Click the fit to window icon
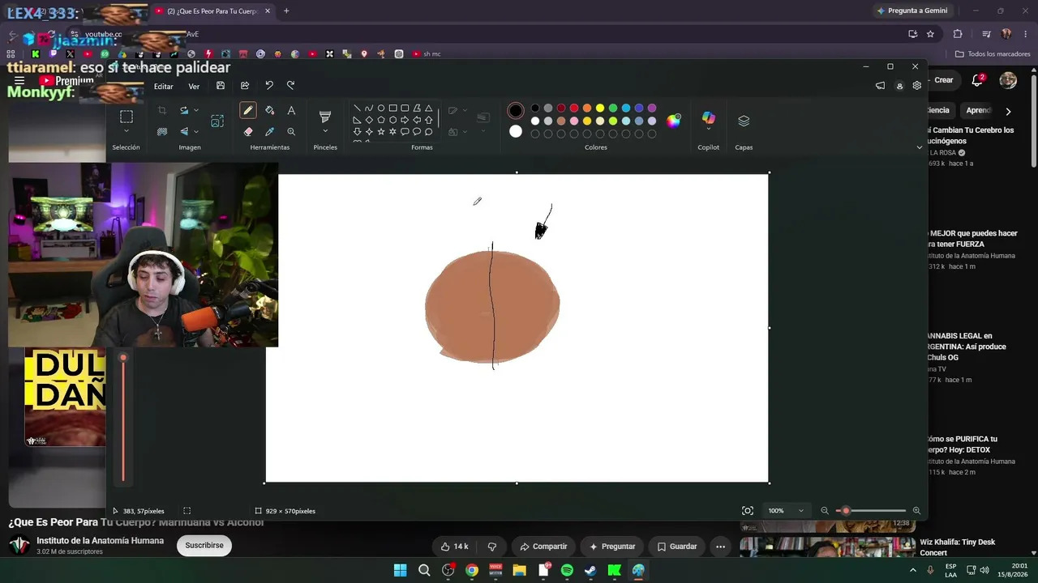This screenshot has width=1038, height=583. (748, 511)
